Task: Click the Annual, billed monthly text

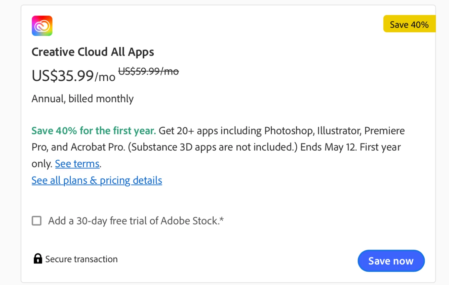Action: point(82,99)
